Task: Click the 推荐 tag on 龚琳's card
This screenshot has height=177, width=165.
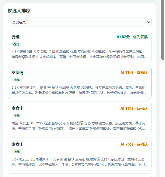Action: point(16,44)
